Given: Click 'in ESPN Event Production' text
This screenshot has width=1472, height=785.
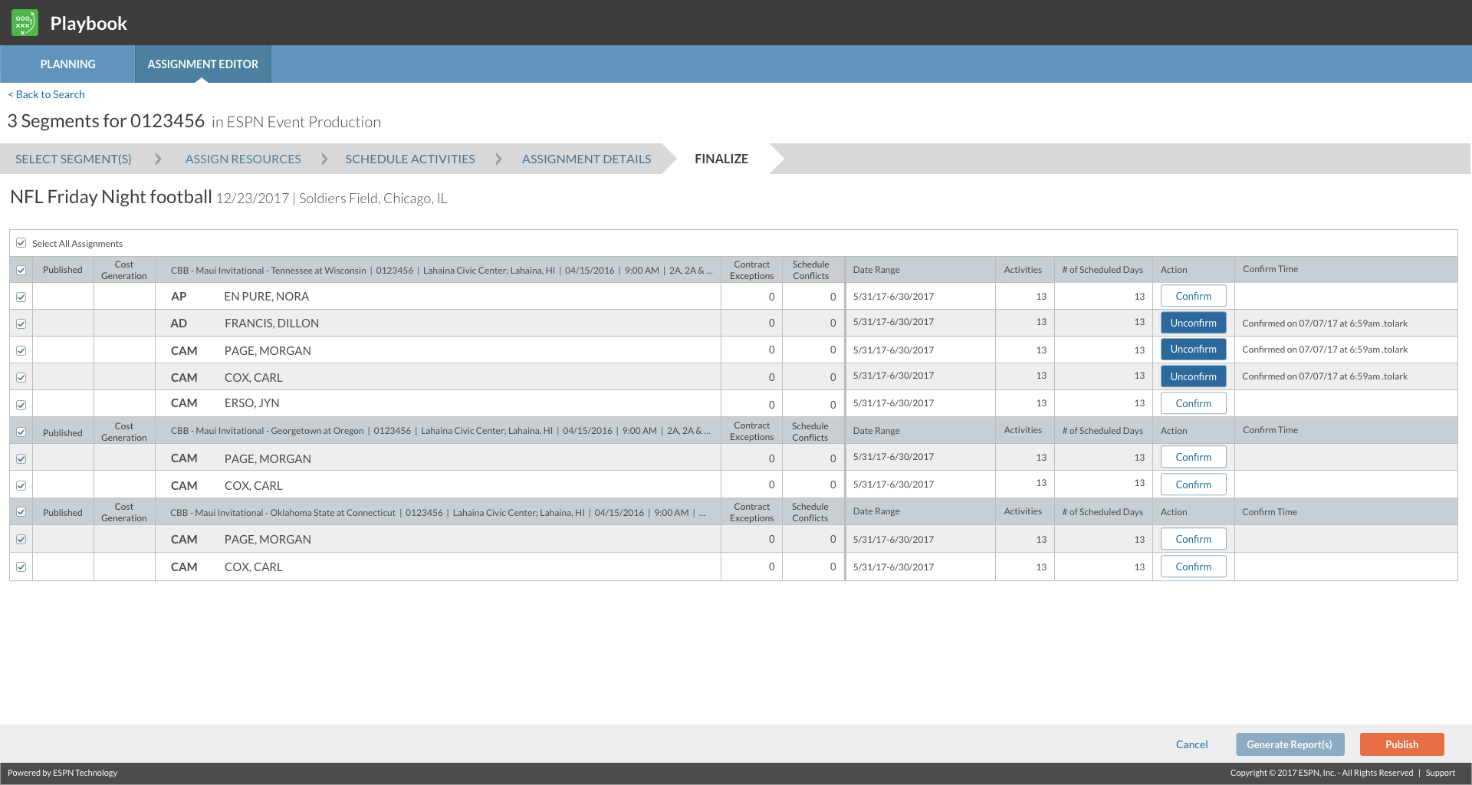Looking at the screenshot, I should click(x=297, y=122).
